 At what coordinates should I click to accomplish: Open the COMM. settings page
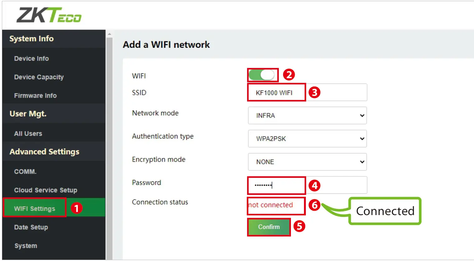coord(25,172)
